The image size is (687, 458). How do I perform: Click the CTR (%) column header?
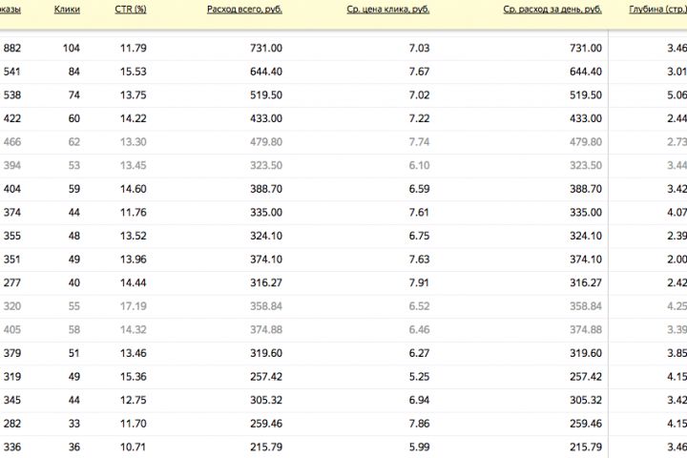130,10
